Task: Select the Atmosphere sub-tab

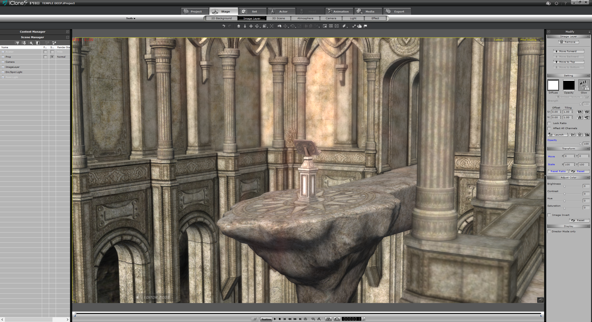Action: click(x=305, y=18)
